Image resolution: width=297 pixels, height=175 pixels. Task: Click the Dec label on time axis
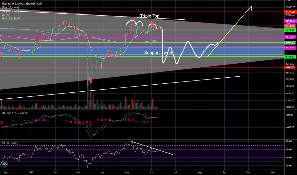pos(6,172)
